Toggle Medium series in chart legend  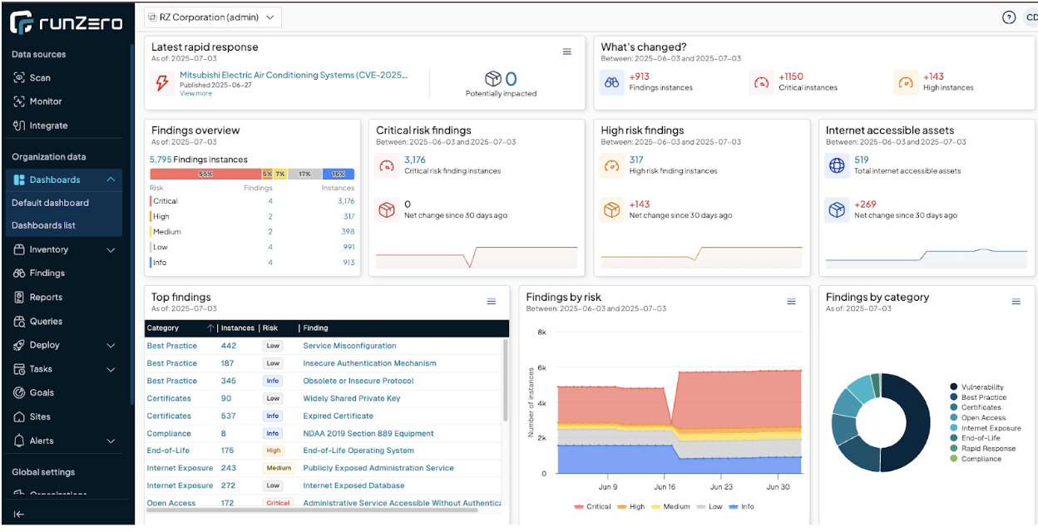(673, 506)
